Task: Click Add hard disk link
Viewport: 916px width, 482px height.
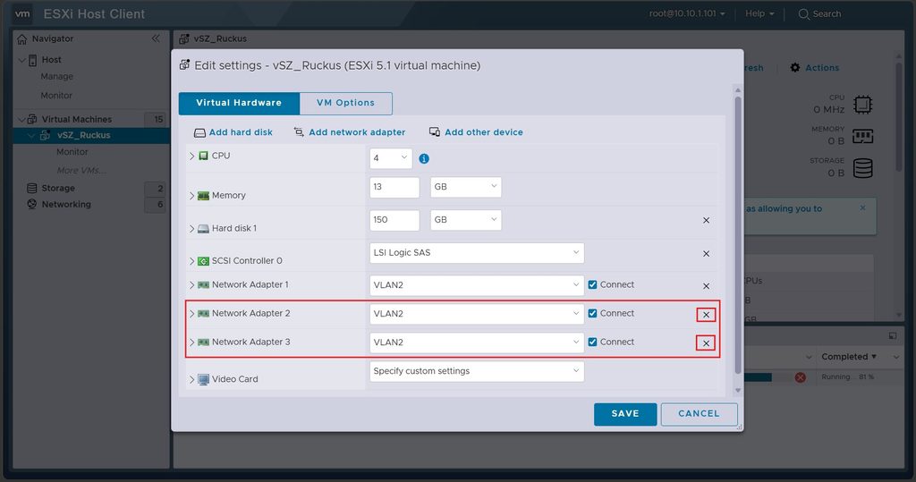Action: click(x=241, y=132)
